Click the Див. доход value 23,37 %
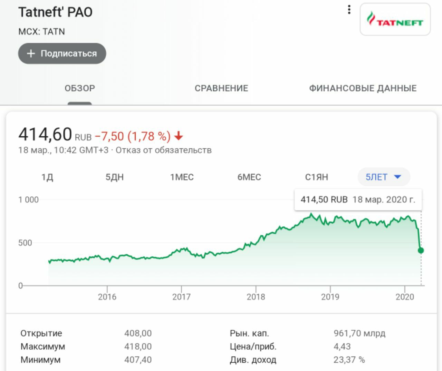 click(349, 360)
